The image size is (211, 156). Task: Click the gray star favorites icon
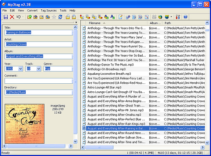coord(54,17)
